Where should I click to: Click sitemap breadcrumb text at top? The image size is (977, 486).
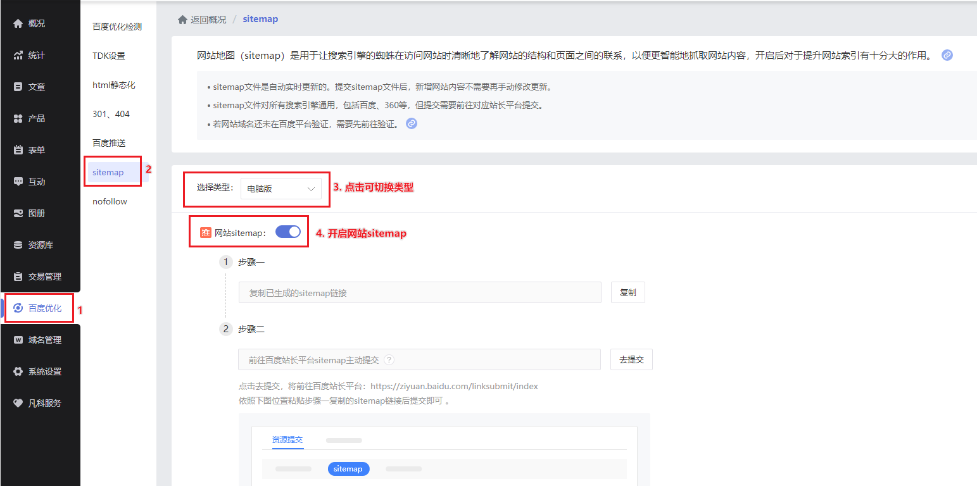(x=260, y=19)
